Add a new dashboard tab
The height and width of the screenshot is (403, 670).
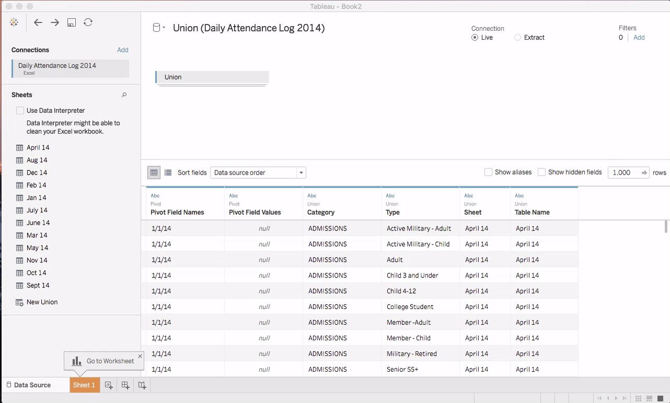125,385
